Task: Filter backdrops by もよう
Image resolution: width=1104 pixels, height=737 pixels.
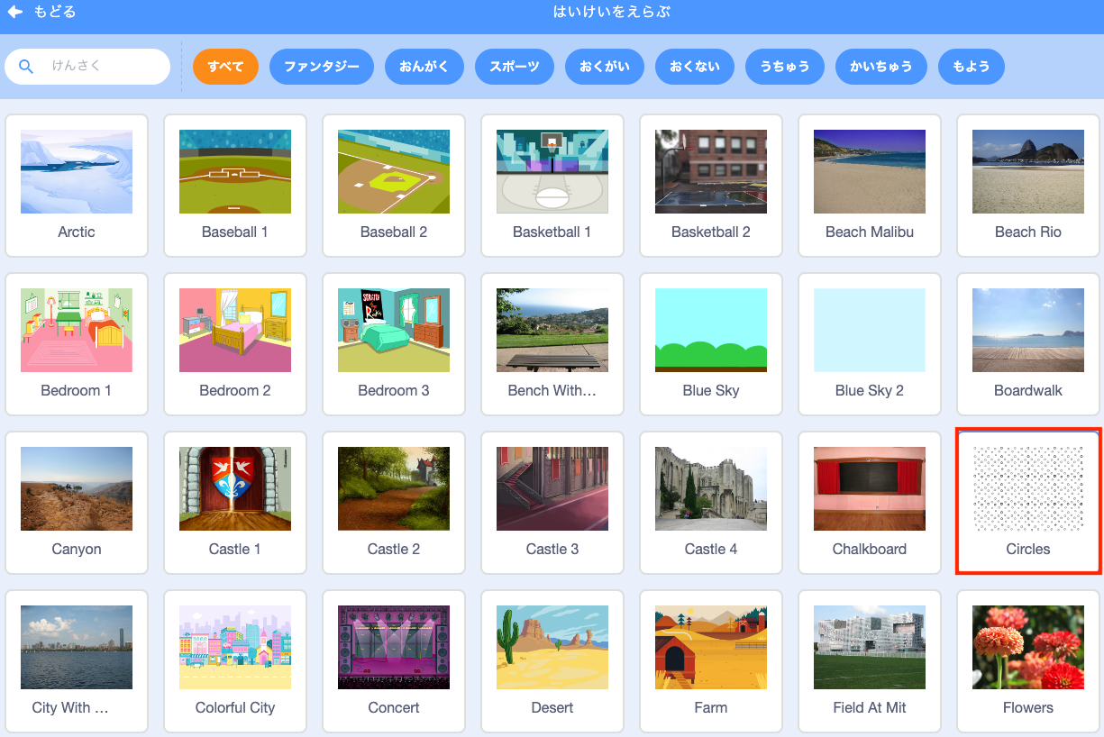Action: 972,67
